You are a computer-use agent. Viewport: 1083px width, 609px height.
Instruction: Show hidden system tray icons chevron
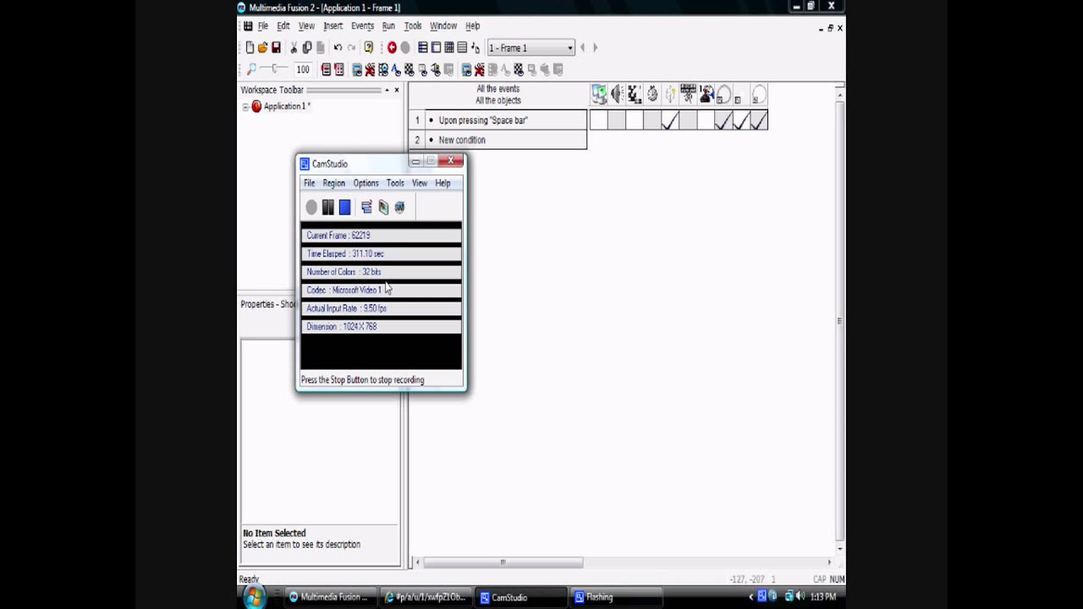click(750, 597)
